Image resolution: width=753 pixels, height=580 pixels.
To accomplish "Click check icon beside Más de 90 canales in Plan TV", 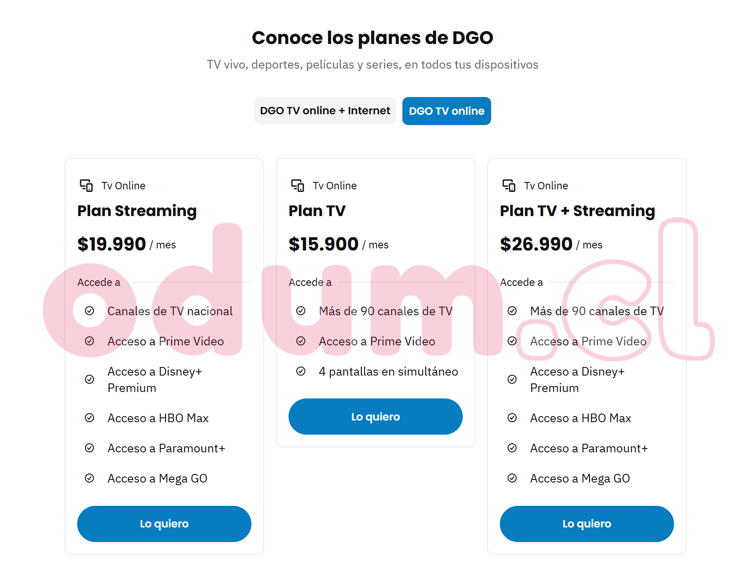I will click(301, 311).
